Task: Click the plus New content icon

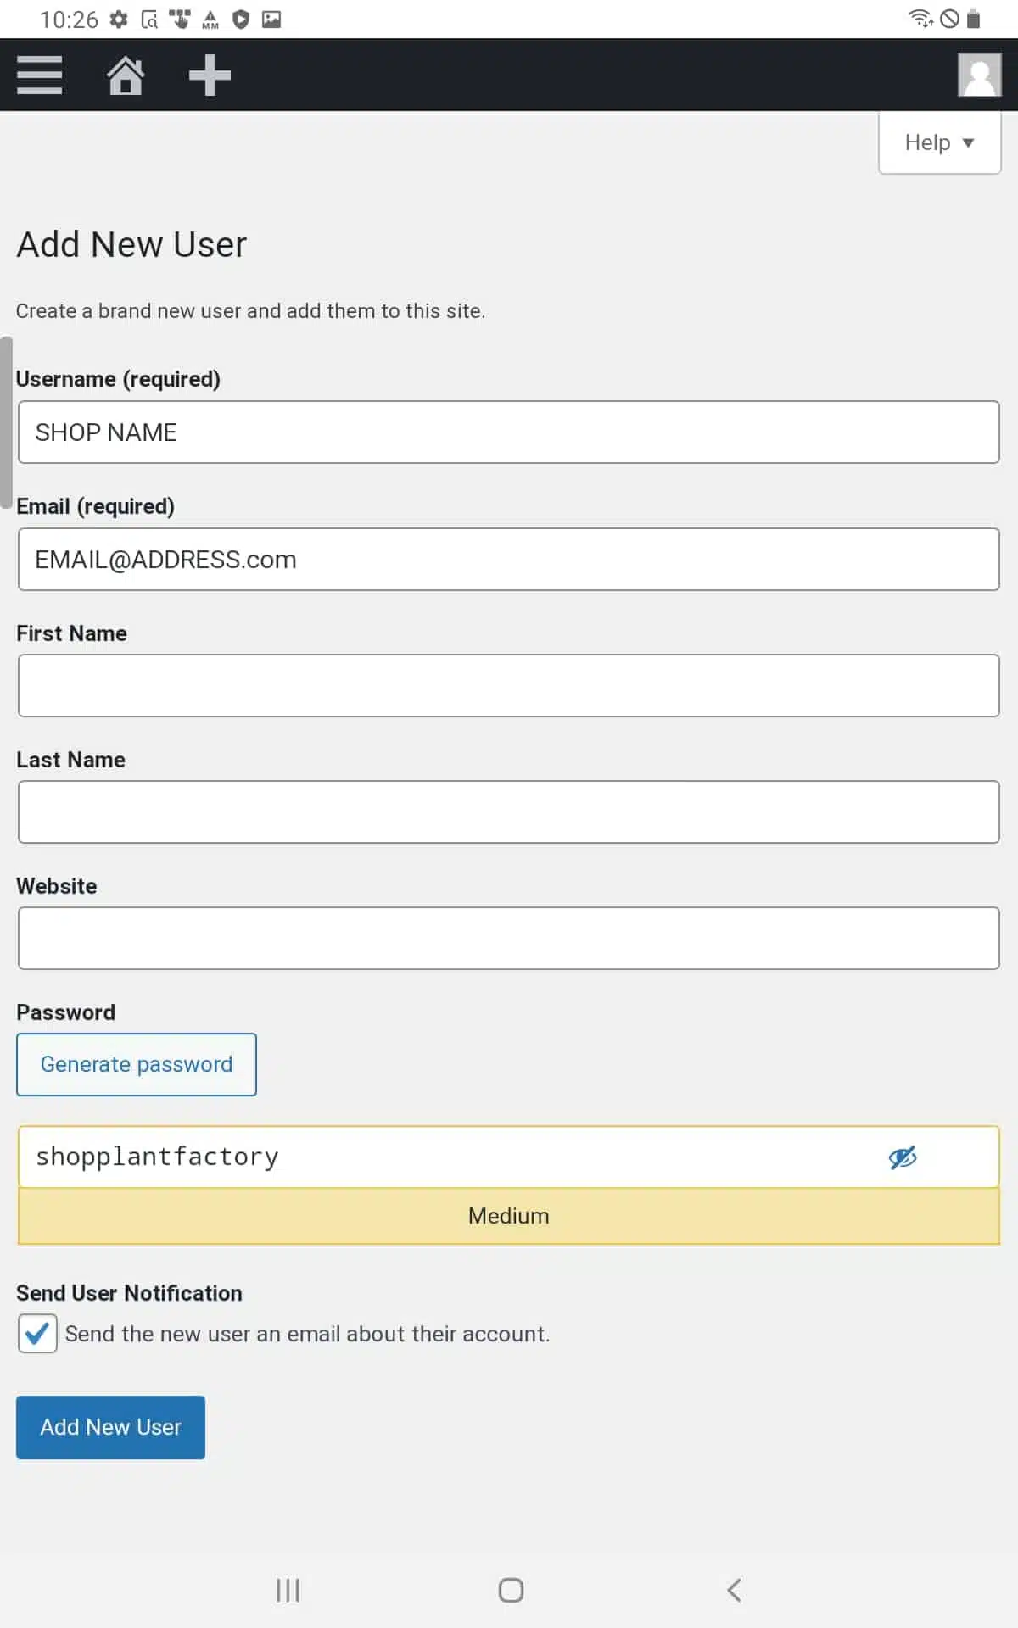Action: click(x=210, y=75)
